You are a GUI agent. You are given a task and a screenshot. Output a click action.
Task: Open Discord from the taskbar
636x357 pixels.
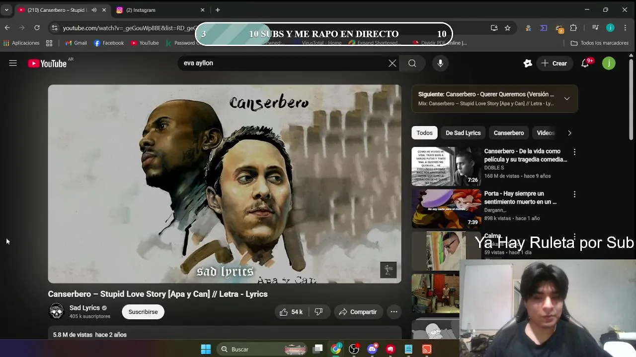pyautogui.click(x=372, y=349)
